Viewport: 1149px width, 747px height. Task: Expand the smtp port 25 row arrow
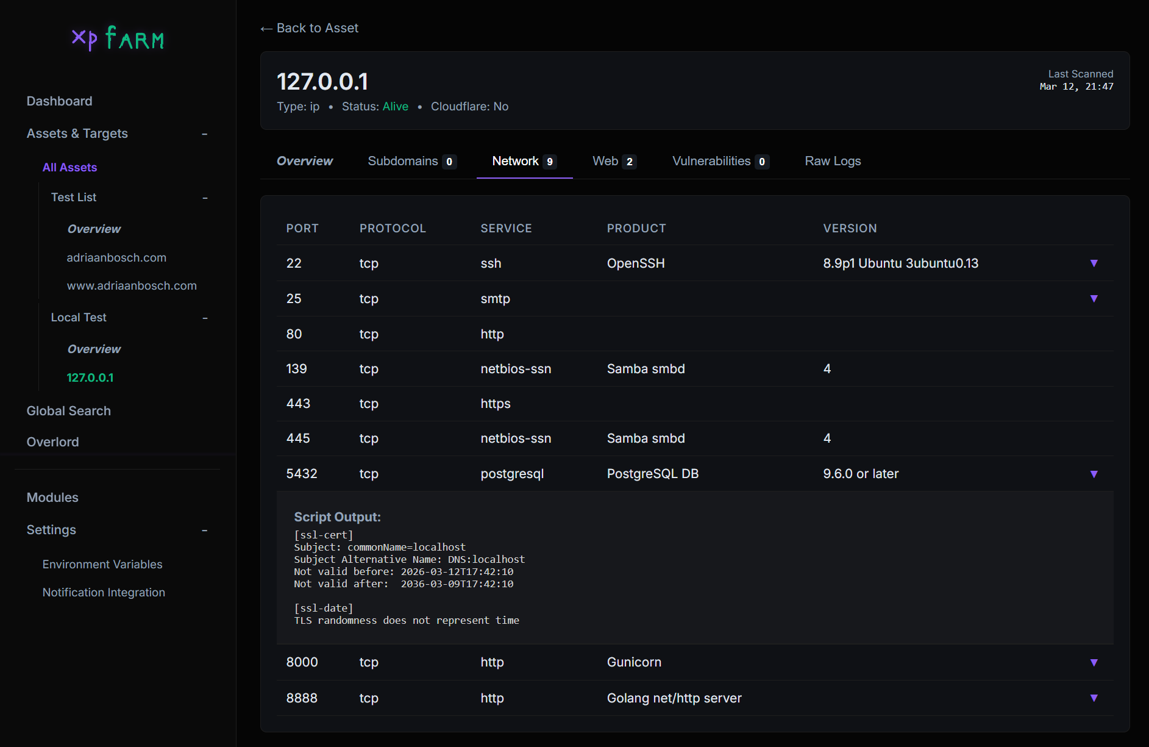(1094, 299)
